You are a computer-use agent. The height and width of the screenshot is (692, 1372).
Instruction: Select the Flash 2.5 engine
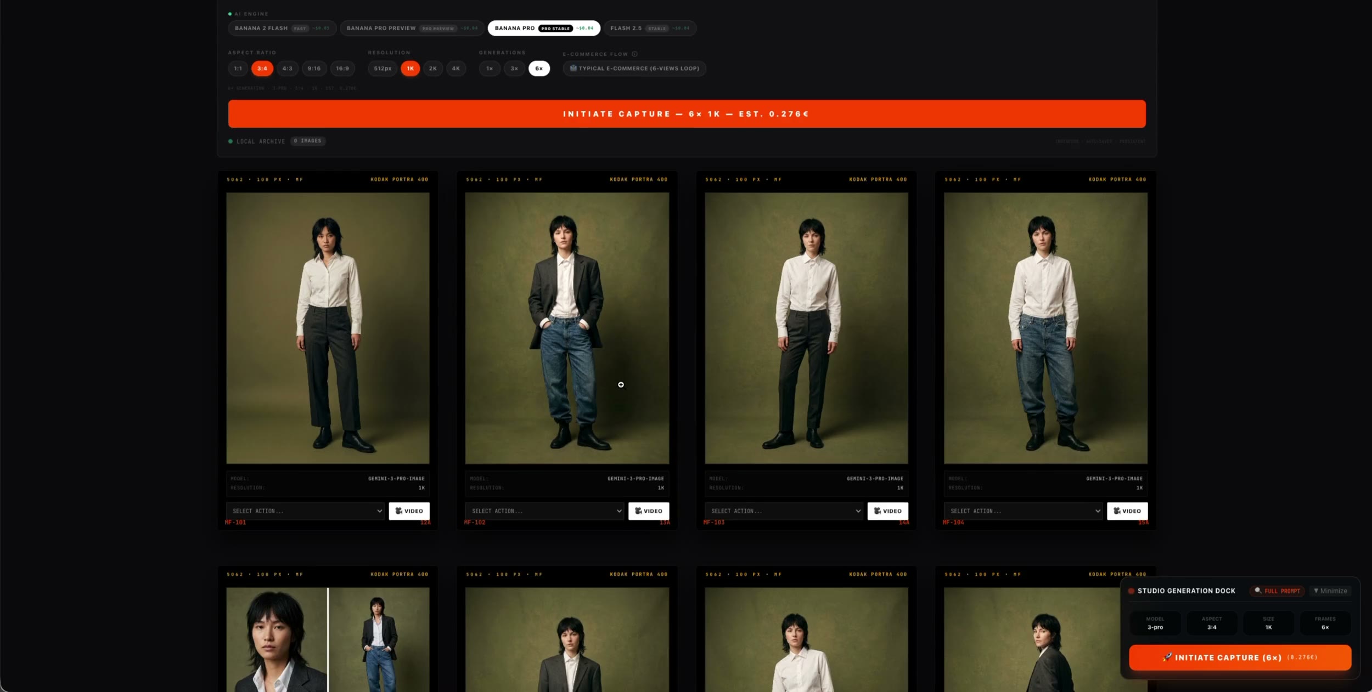650,28
